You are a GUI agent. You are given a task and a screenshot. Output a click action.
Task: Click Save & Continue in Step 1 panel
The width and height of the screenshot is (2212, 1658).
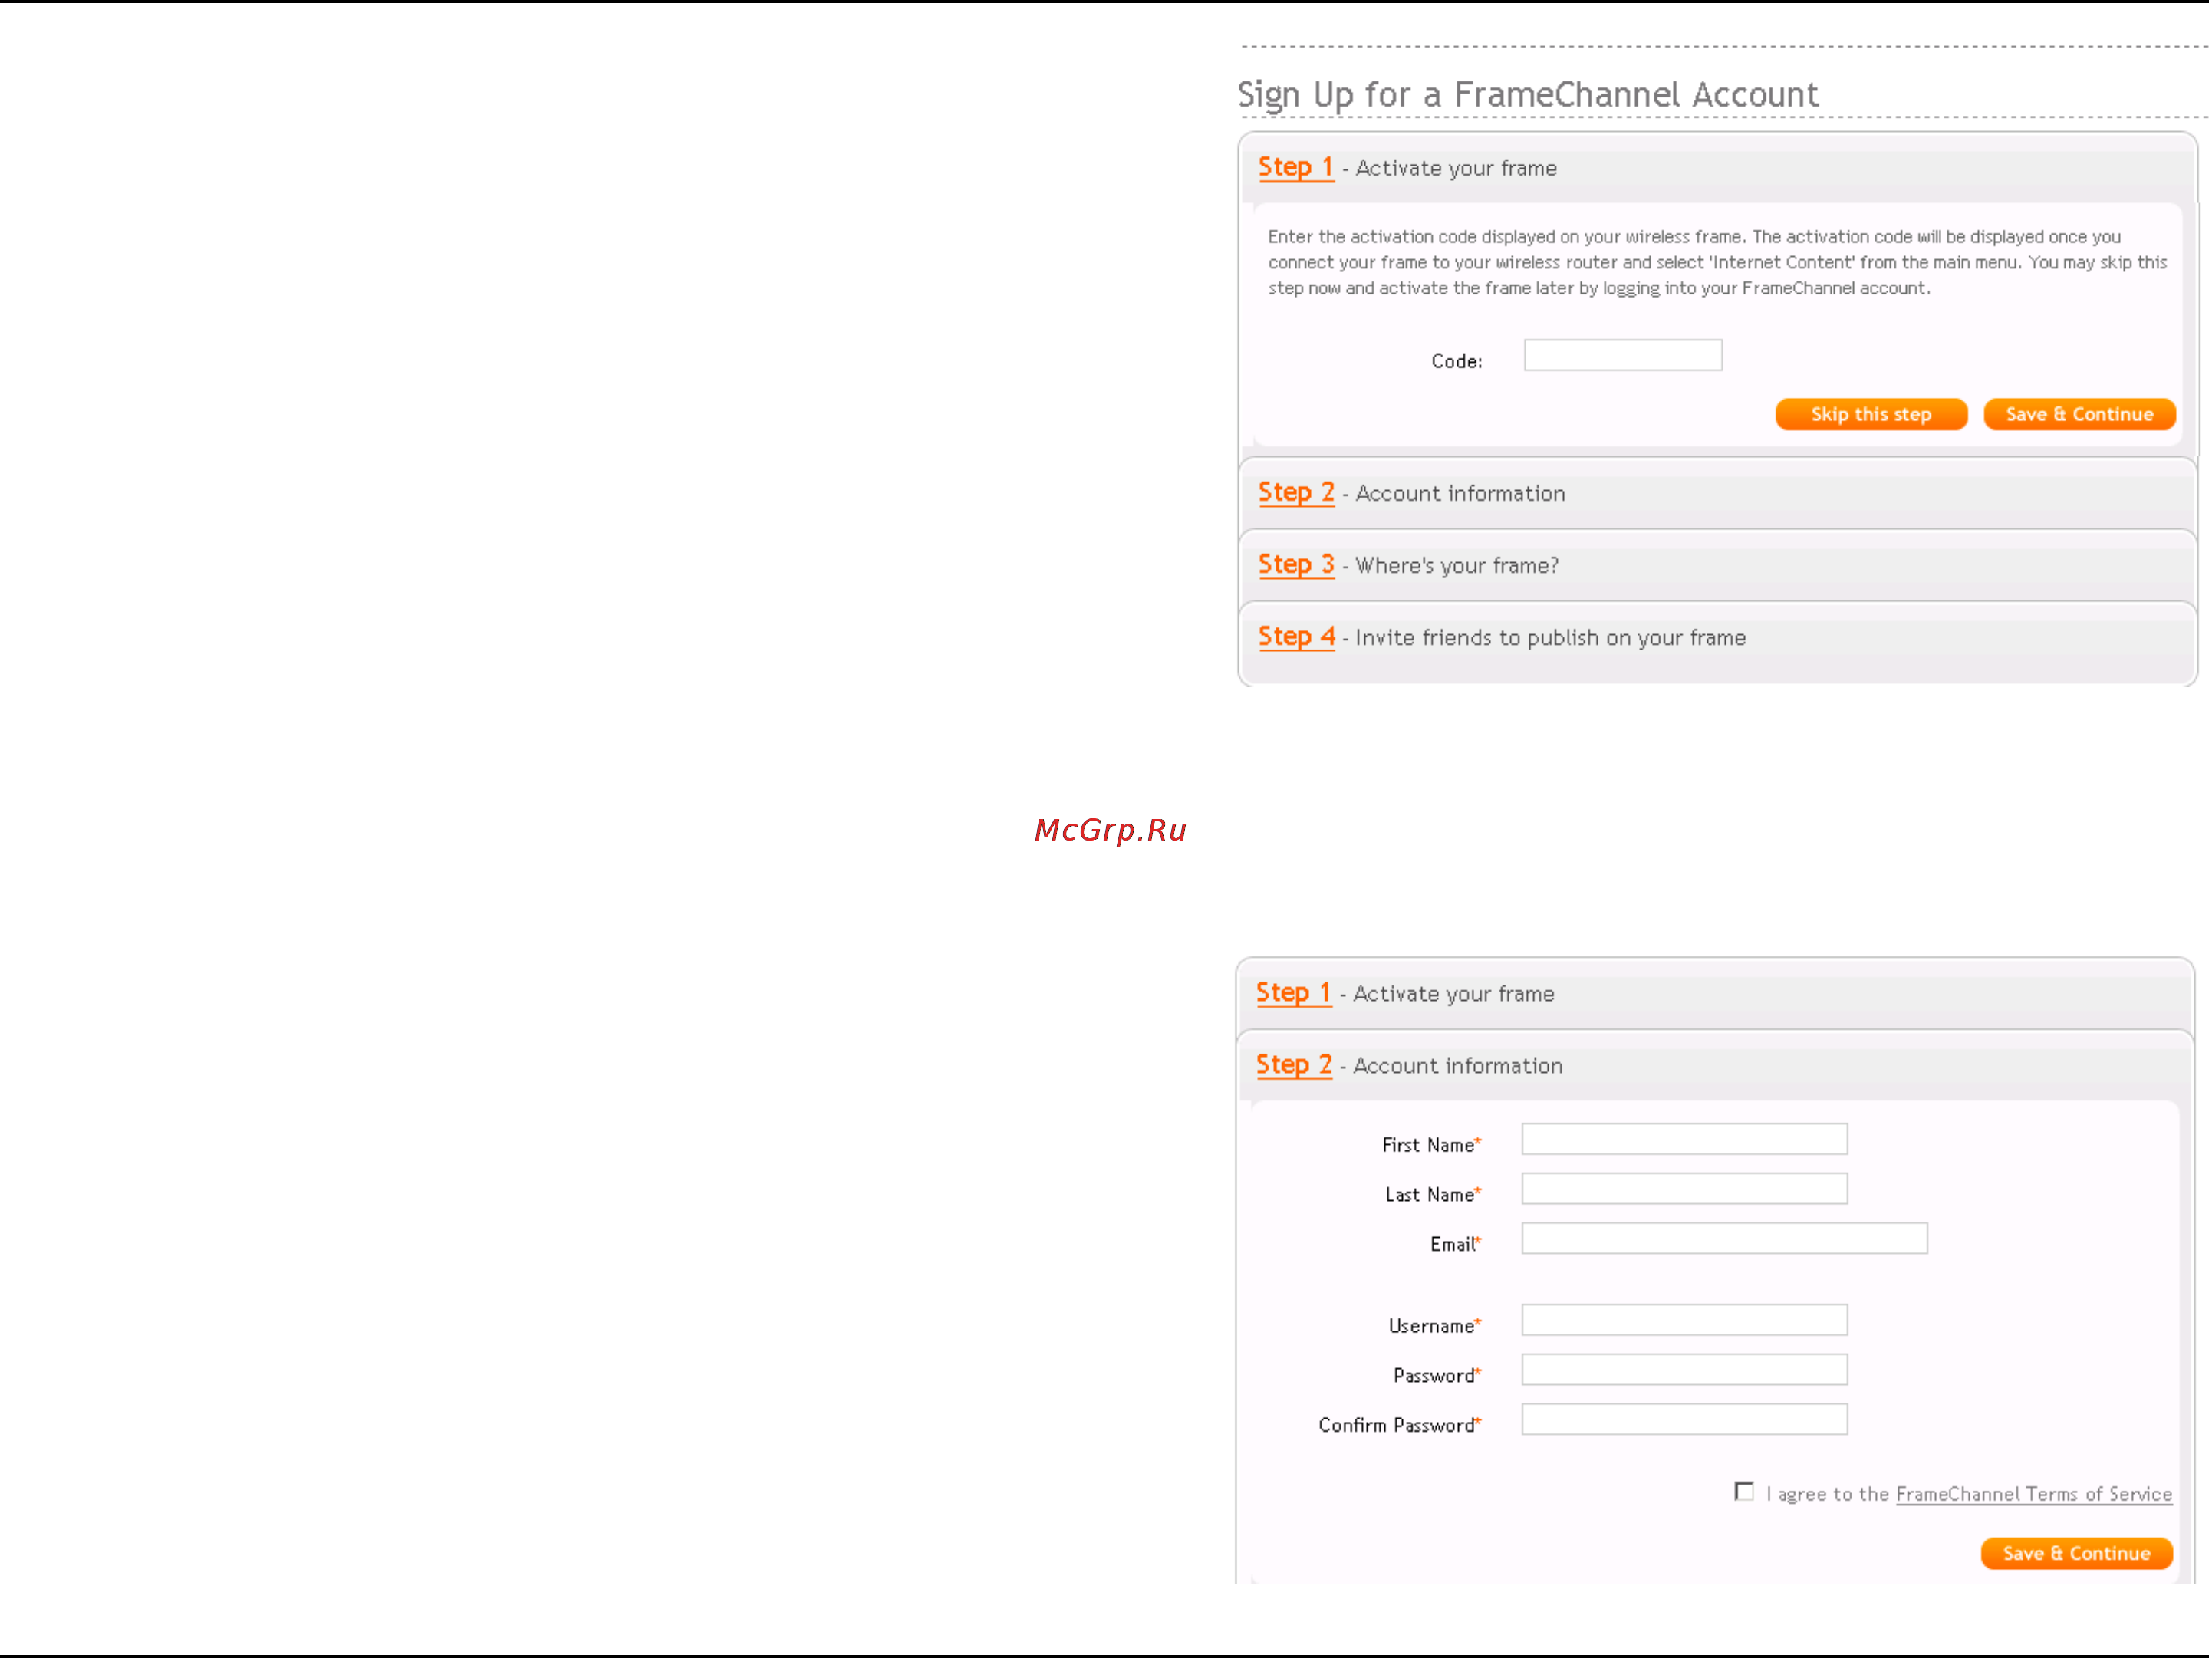pyautogui.click(x=2079, y=414)
